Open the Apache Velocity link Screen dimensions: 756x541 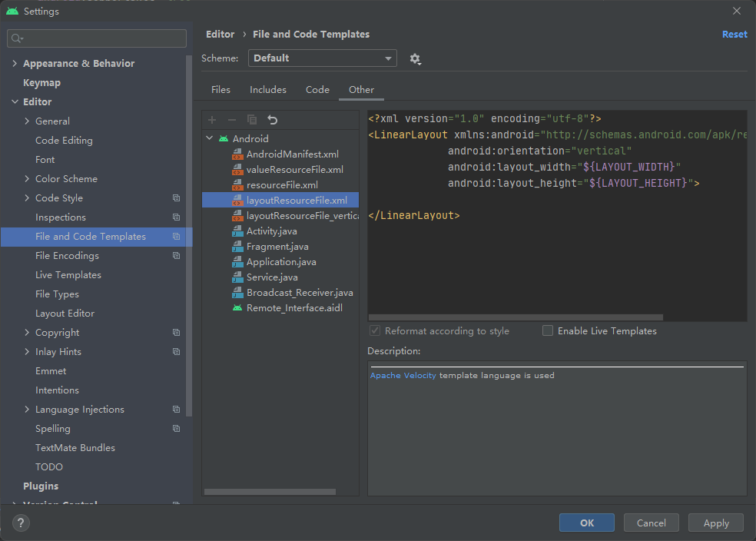[403, 376]
